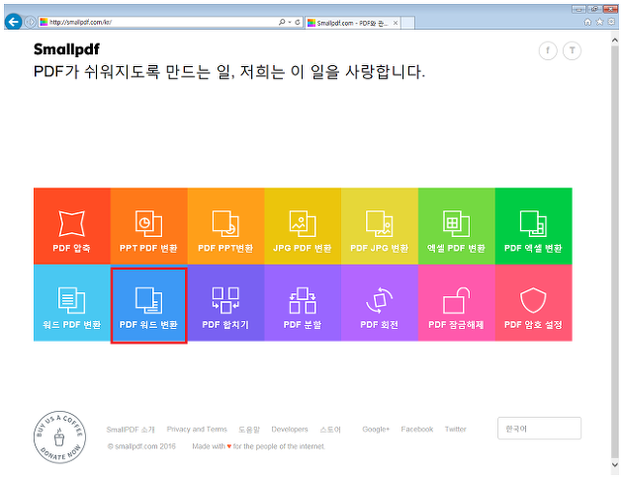Open the PDF 암호 설정 protect tile
Image resolution: width=623 pixels, height=479 pixels.
(x=534, y=303)
